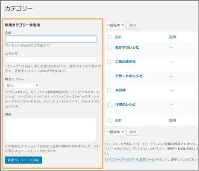Check the box for 汁物のレシピ

[x=109, y=105]
